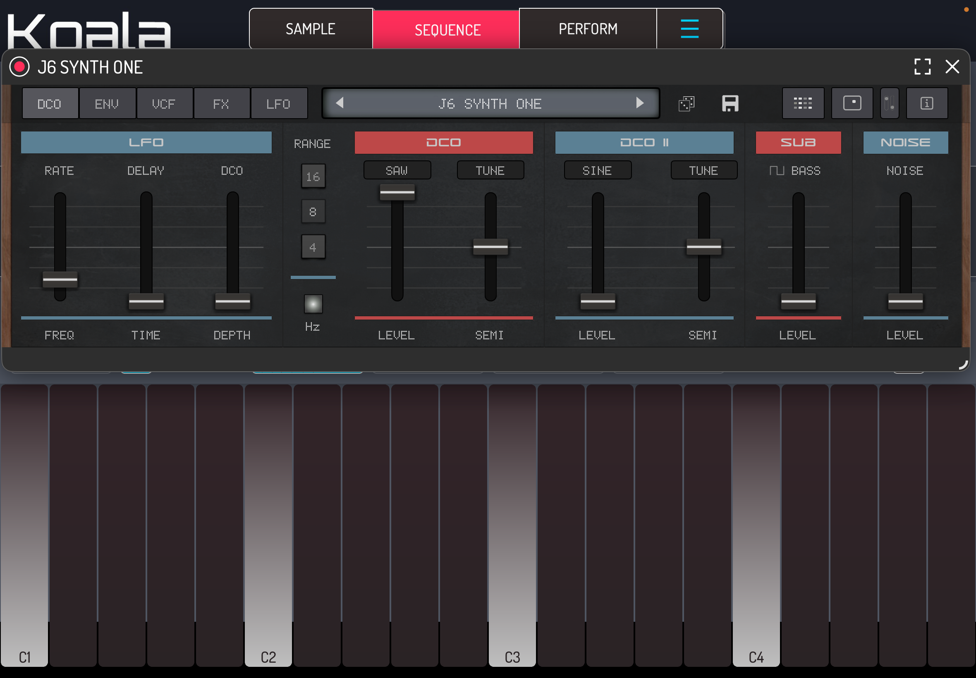This screenshot has height=678, width=976.
Task: Click the SUB section header
Action: click(x=798, y=142)
